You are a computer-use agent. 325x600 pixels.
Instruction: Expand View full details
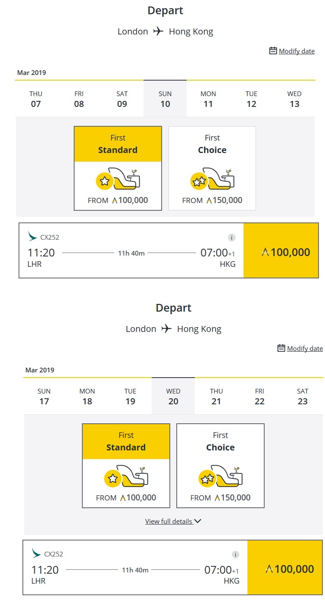pos(169,522)
